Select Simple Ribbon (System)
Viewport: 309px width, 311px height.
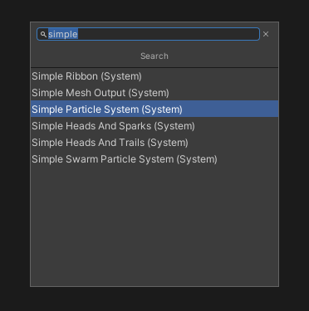154,76
